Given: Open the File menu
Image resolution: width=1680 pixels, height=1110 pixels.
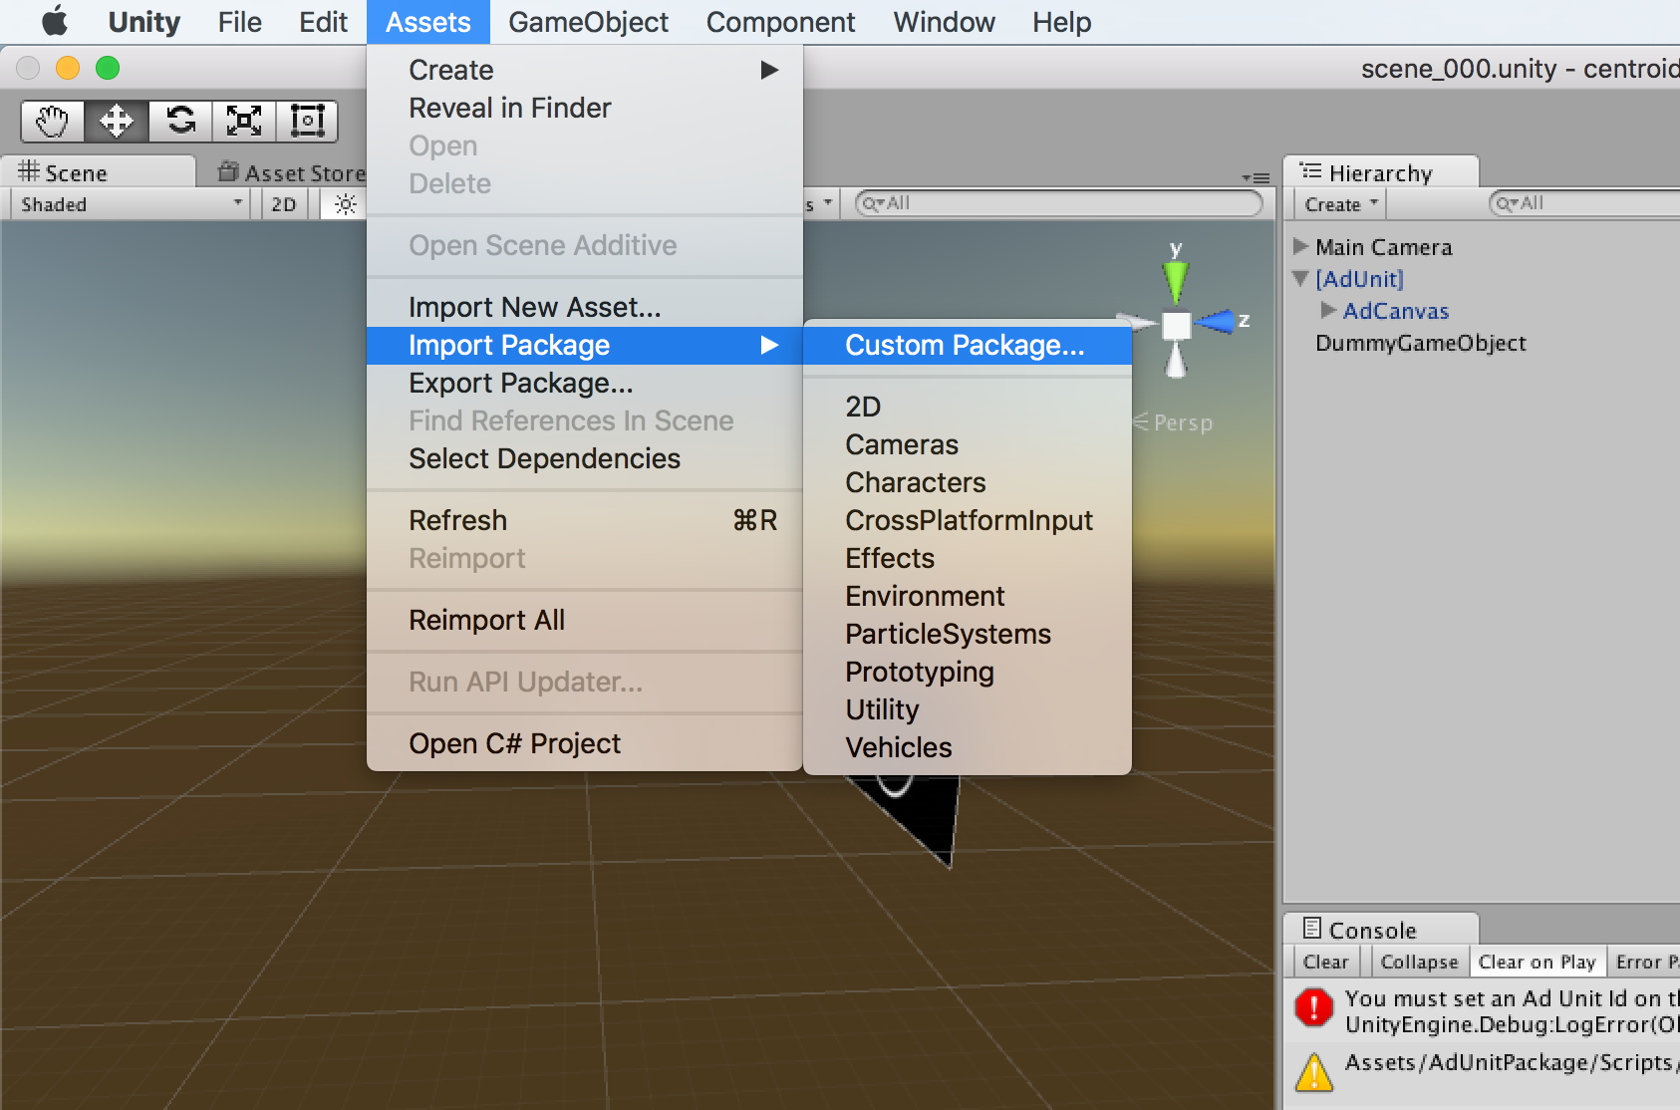Looking at the screenshot, I should point(239,22).
